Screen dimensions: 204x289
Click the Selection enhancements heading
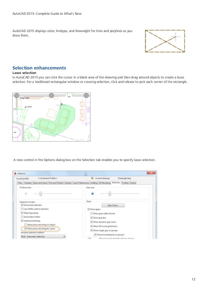[x=39, y=68]
